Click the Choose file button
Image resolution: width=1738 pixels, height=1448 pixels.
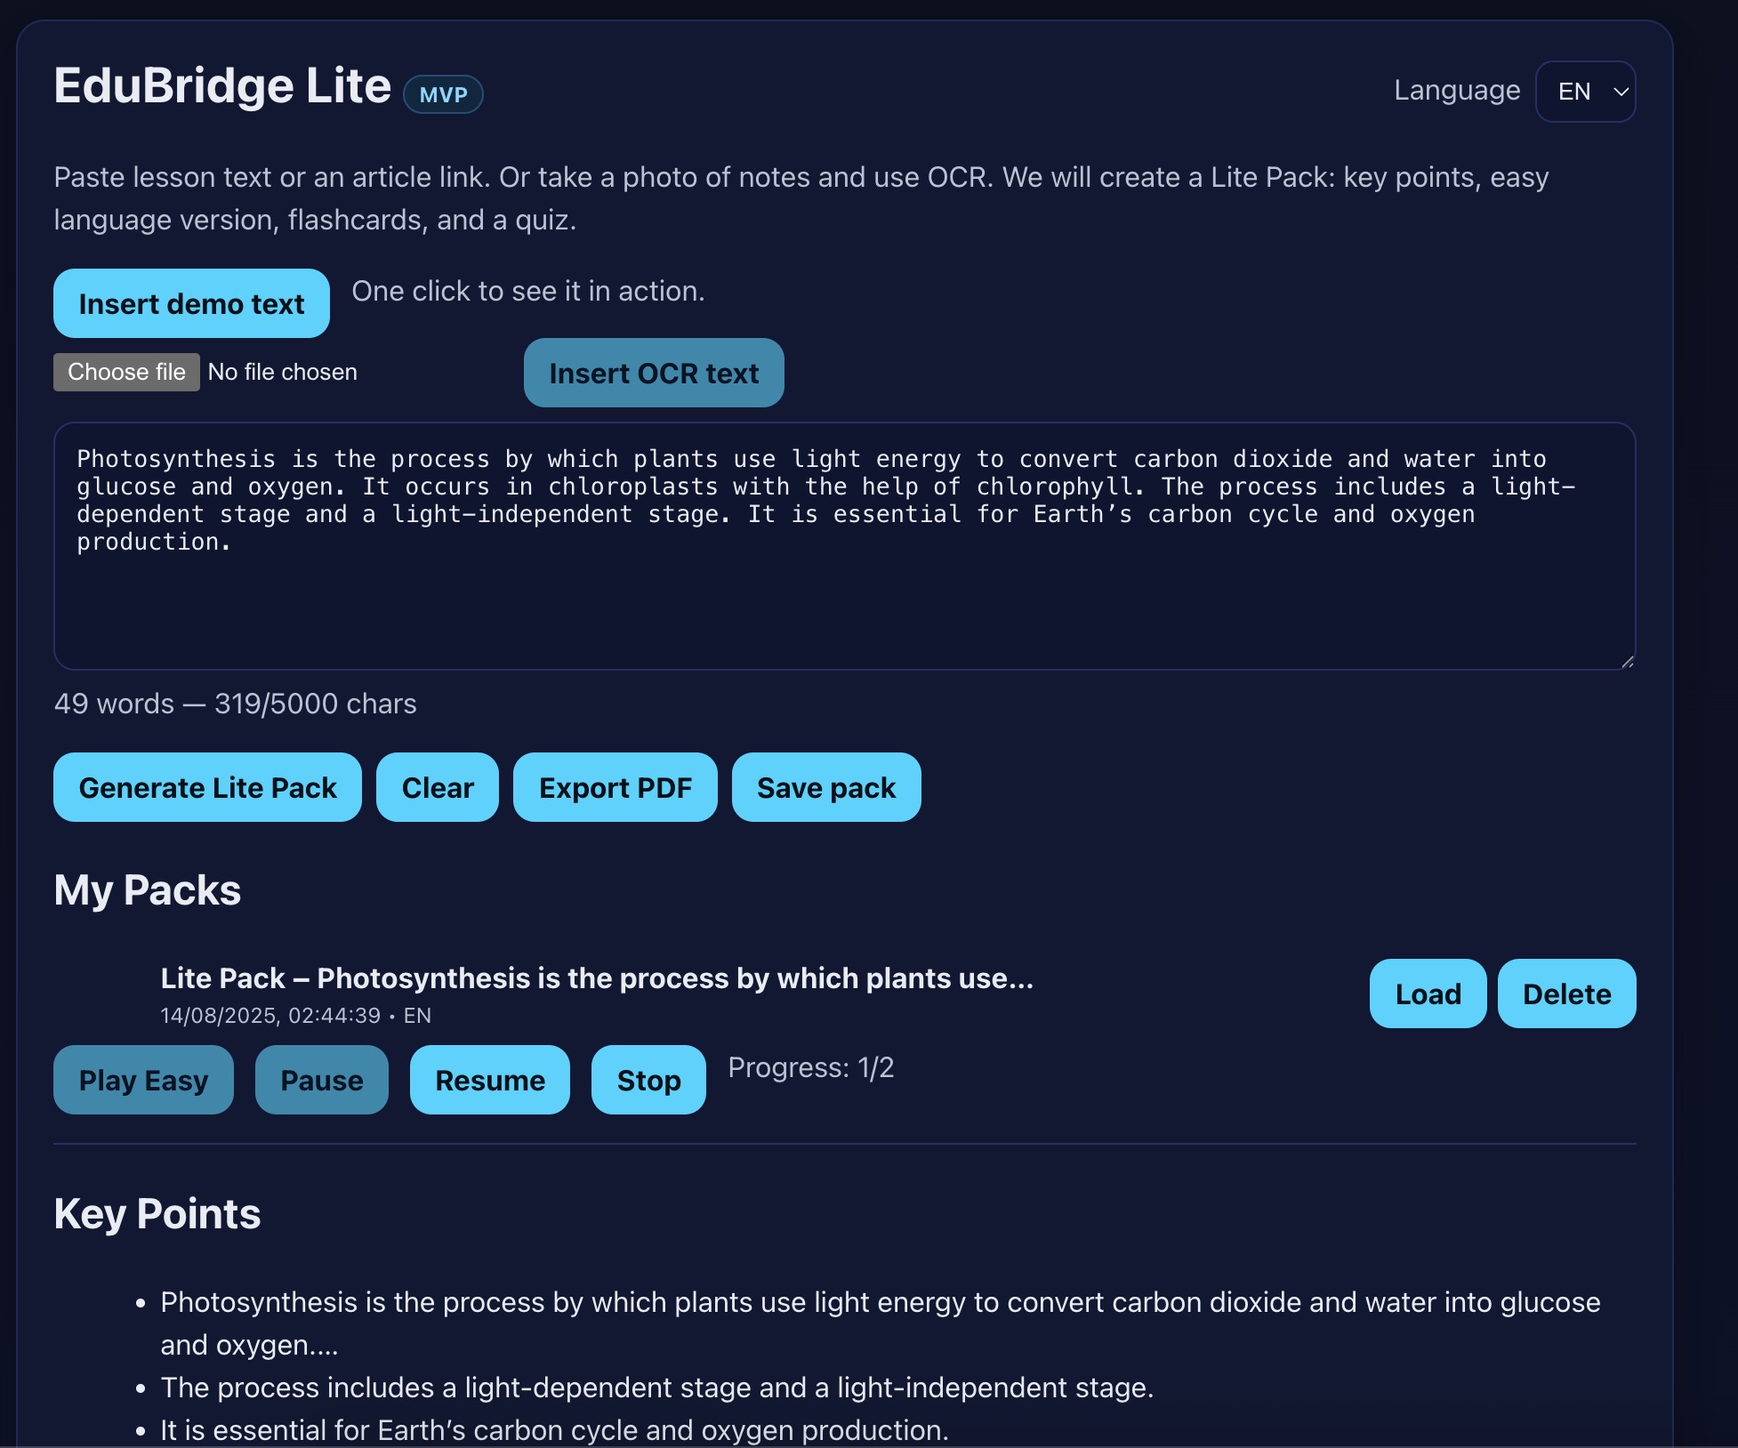tap(126, 372)
